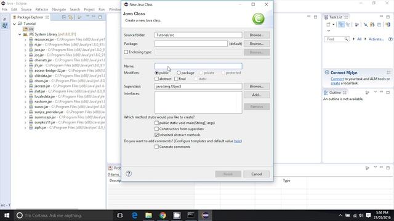Check Constructors from superclass option

tap(156, 129)
